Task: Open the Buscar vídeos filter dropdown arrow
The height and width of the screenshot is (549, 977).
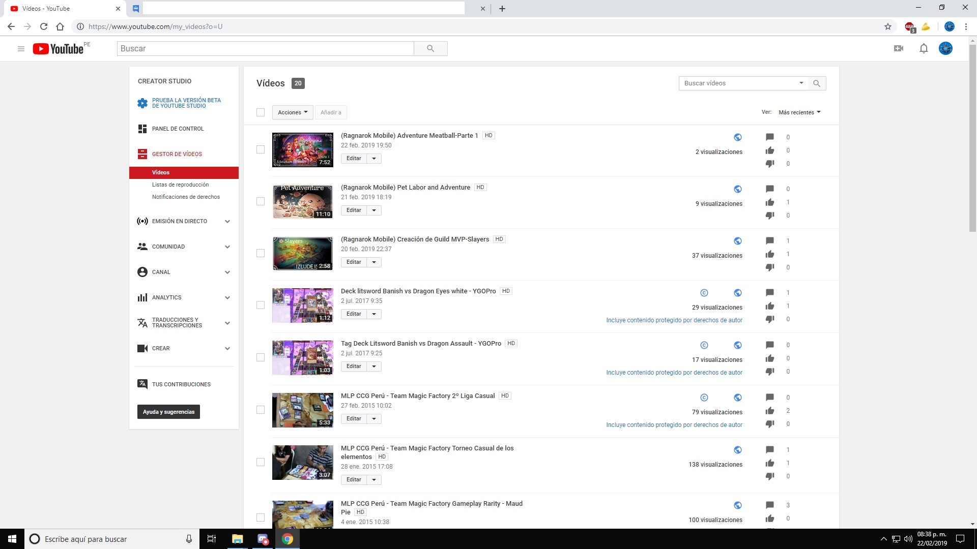Action: pyautogui.click(x=801, y=83)
